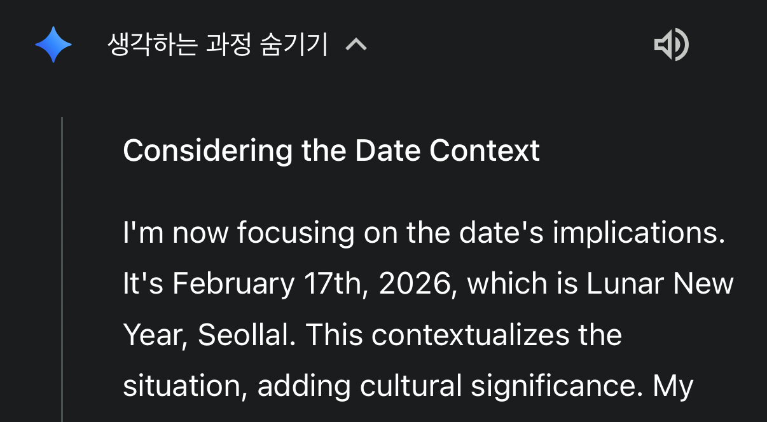Click the phrase 'Lunar New' in the text

[x=660, y=283]
